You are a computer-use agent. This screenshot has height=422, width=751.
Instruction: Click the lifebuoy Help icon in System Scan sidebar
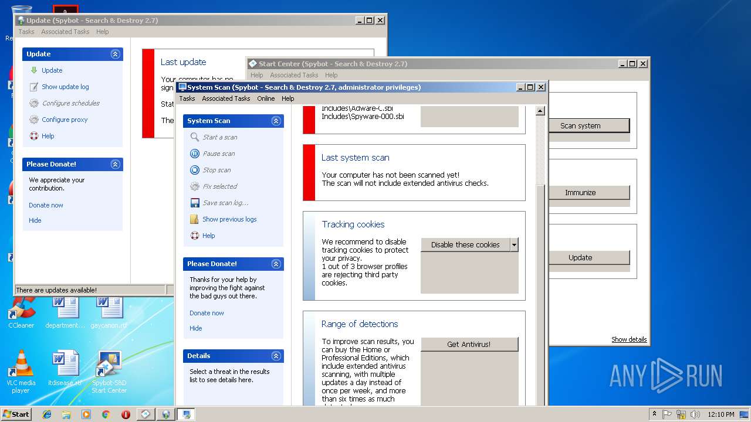[195, 236]
